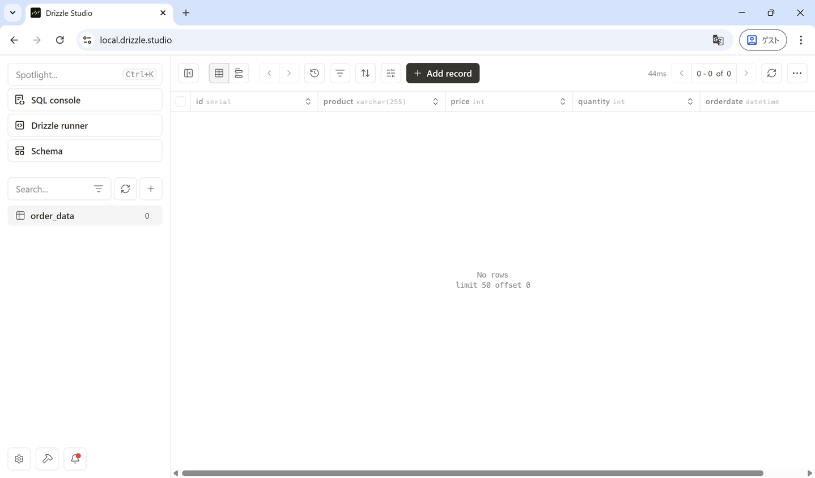Open the notifications bell icon
Viewport: 815px width, 478px height.
(75, 459)
